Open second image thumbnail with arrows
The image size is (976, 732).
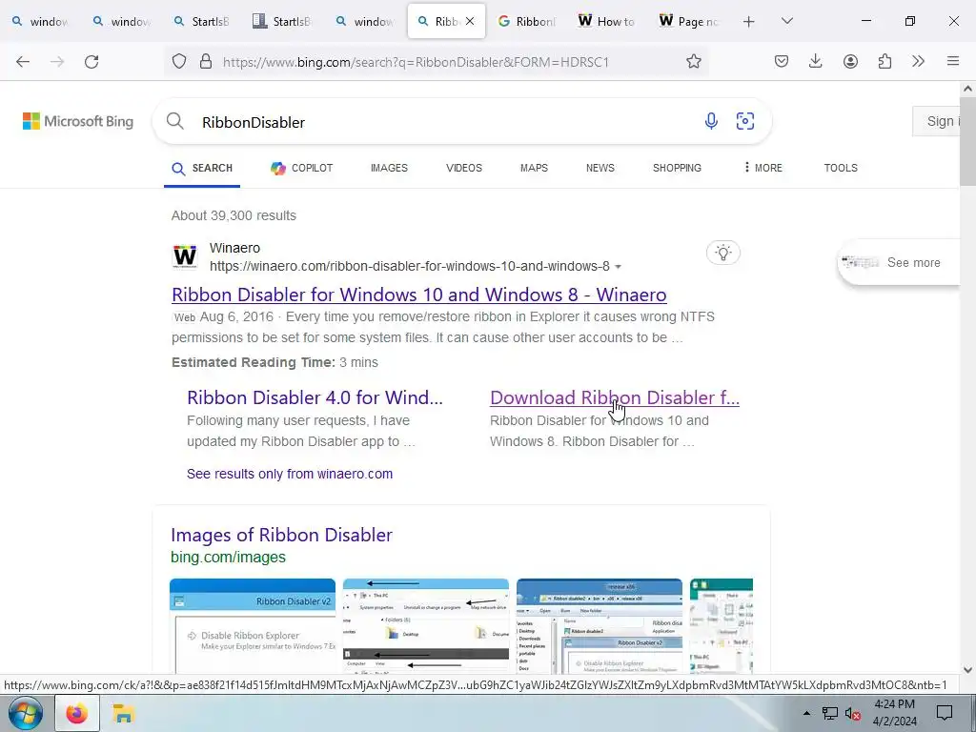[426, 625]
